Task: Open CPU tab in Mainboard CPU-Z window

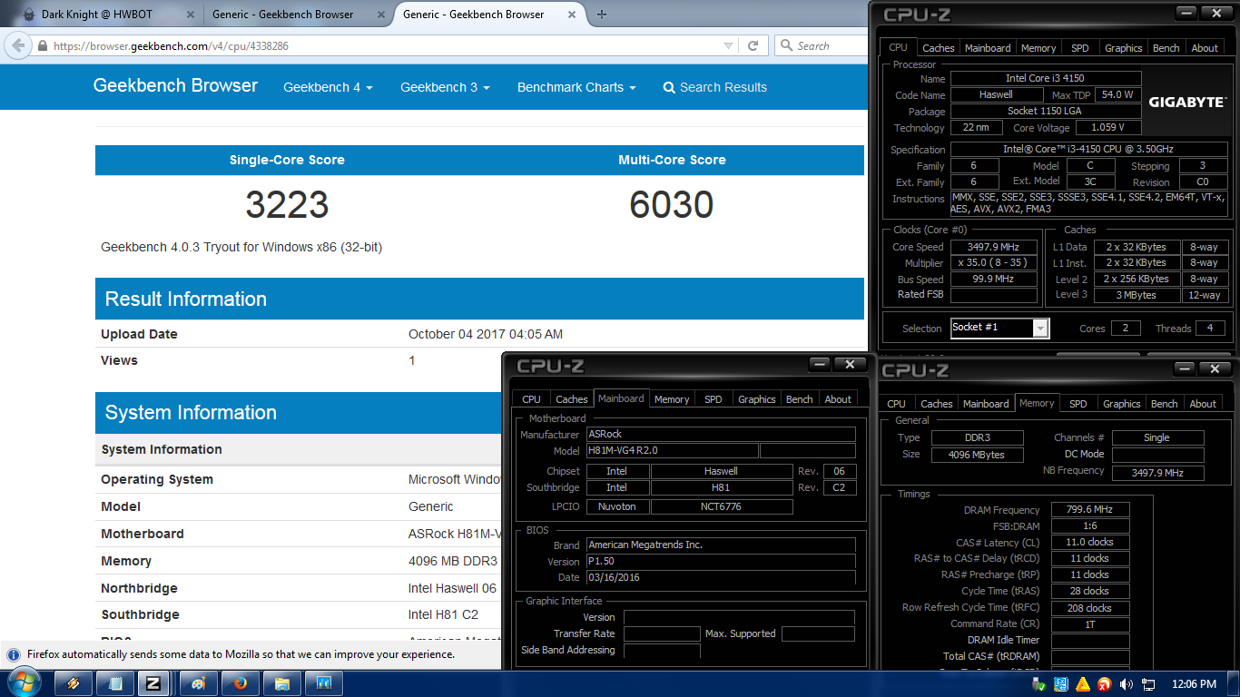Action: pyautogui.click(x=532, y=399)
